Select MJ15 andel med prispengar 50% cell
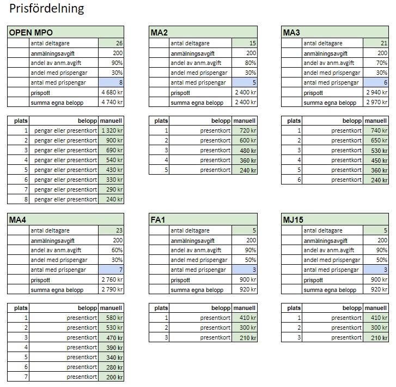 (x=376, y=260)
